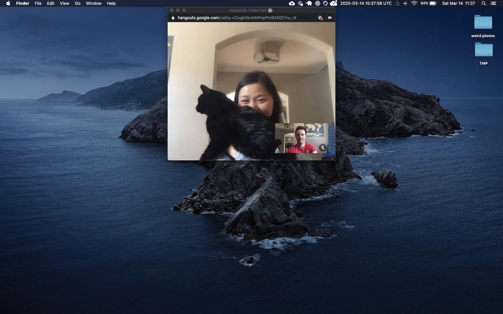
Task: Open the Go menu
Action: [77, 3]
